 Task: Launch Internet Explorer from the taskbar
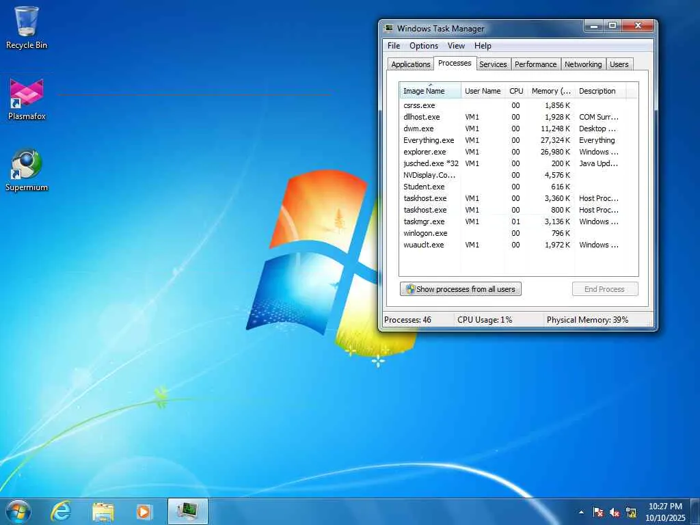pyautogui.click(x=61, y=511)
